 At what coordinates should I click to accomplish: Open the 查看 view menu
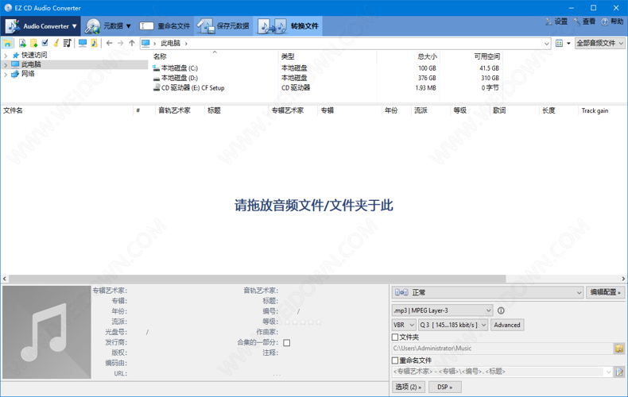pos(584,21)
